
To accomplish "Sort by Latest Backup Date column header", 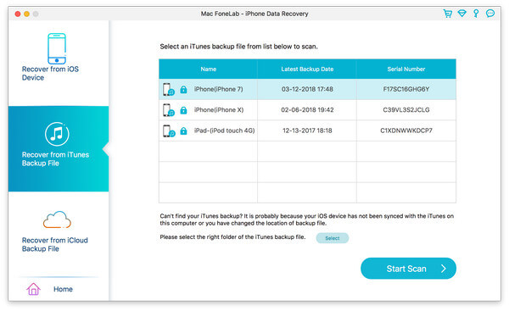I will click(x=307, y=69).
